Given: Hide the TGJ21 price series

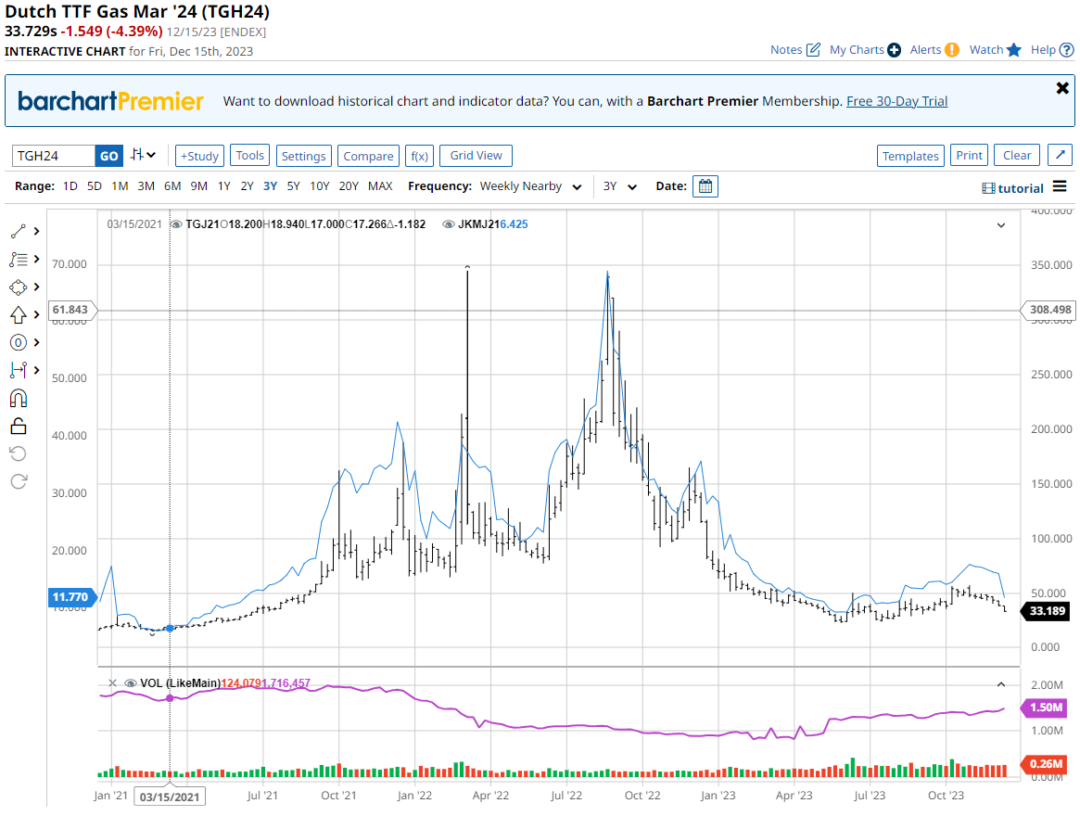Looking at the screenshot, I should [x=176, y=224].
